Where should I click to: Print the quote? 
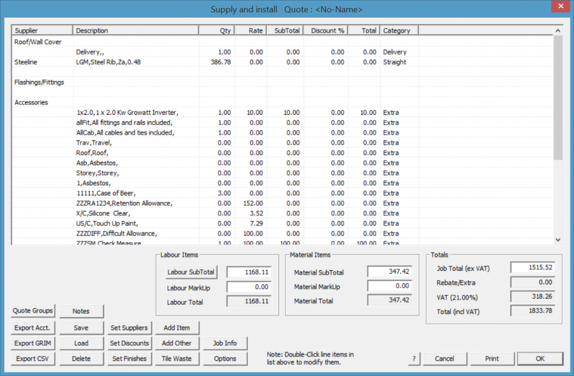click(x=492, y=358)
